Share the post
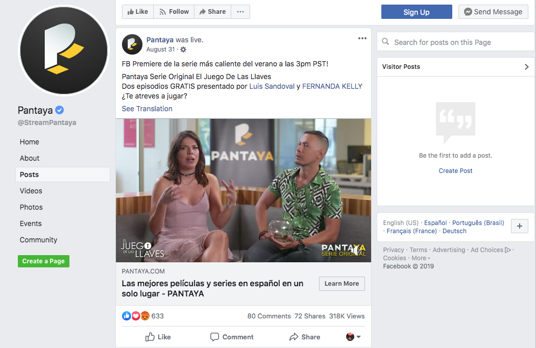 point(305,337)
